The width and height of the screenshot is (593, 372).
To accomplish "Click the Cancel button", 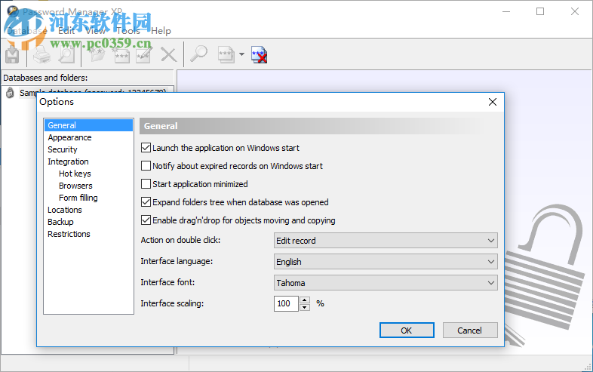I will (470, 330).
